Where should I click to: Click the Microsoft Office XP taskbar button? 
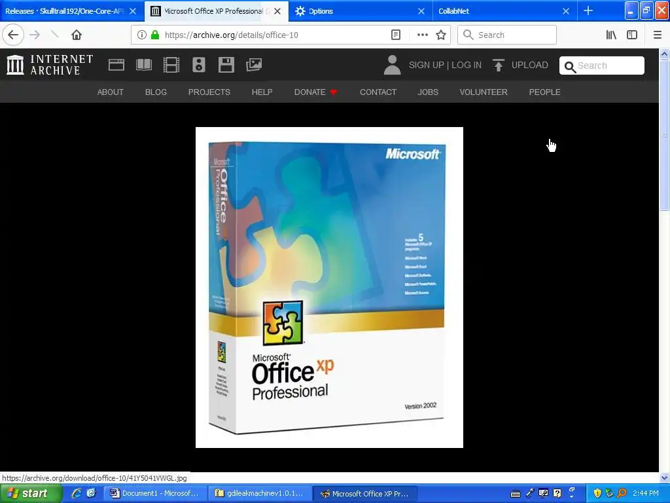coord(364,494)
